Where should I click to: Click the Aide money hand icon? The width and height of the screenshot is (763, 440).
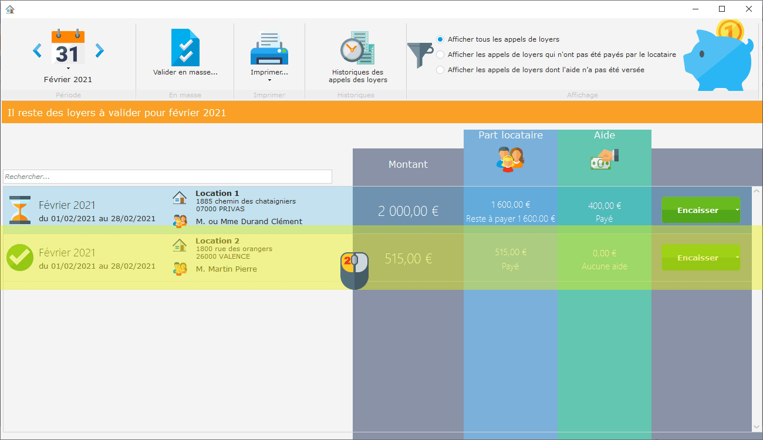pos(605,159)
